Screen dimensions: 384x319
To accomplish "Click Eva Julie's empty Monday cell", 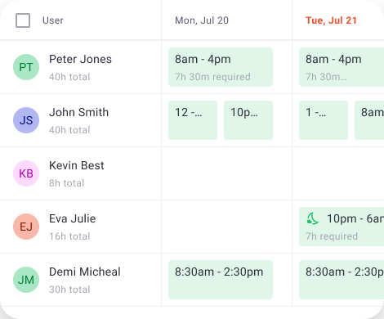I will pyautogui.click(x=226, y=227).
